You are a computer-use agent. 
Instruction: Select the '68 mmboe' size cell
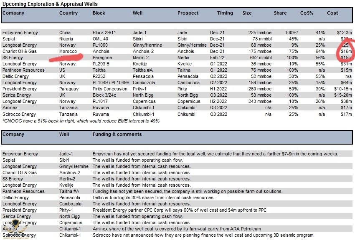tap(261, 45)
